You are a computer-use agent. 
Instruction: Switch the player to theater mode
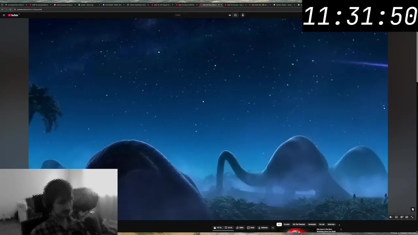407,217
